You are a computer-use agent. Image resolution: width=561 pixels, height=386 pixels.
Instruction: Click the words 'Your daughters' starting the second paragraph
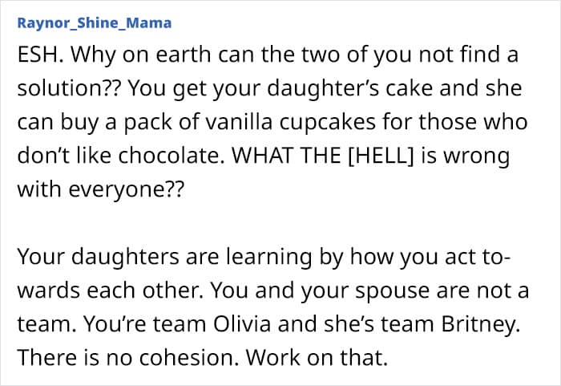coord(99,257)
